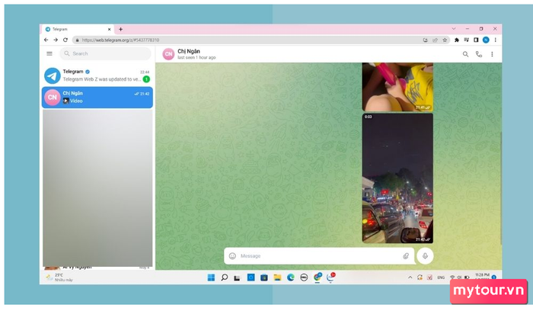
Task: View site info via the address bar padlock
Action: 77,40
